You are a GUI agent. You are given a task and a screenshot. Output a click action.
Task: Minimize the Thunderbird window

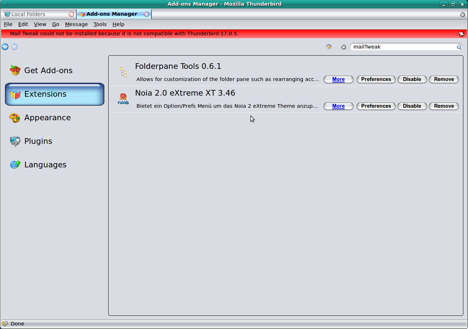point(444,4)
